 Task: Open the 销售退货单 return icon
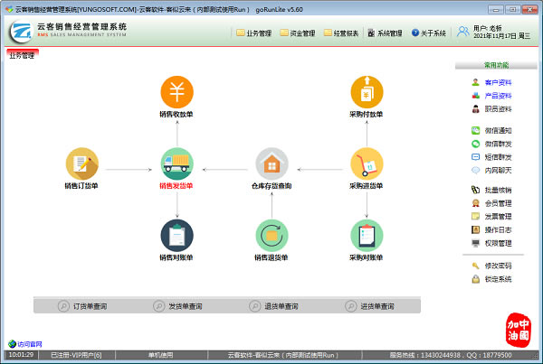pos(271,236)
